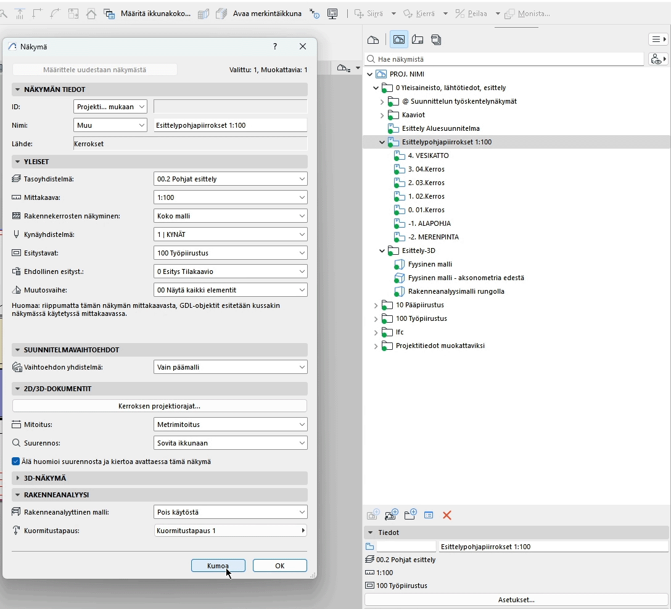
Task: Open the Publisher Sets icon in the navigator
Action: click(436, 39)
